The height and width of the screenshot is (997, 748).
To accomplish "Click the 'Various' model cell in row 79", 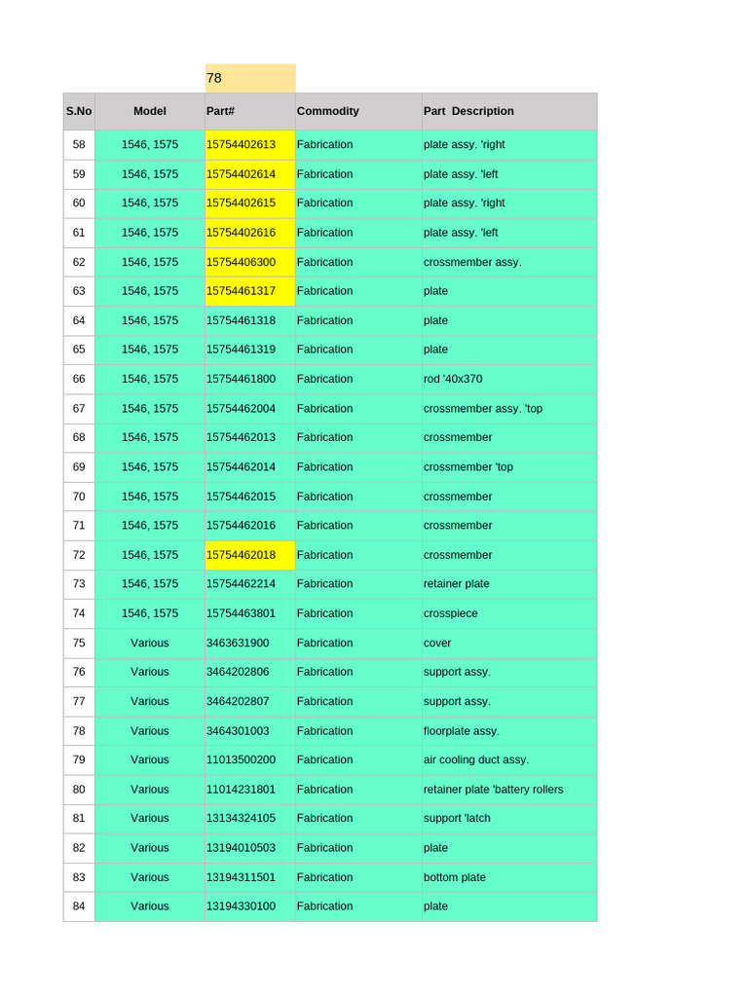I will pos(149,759).
